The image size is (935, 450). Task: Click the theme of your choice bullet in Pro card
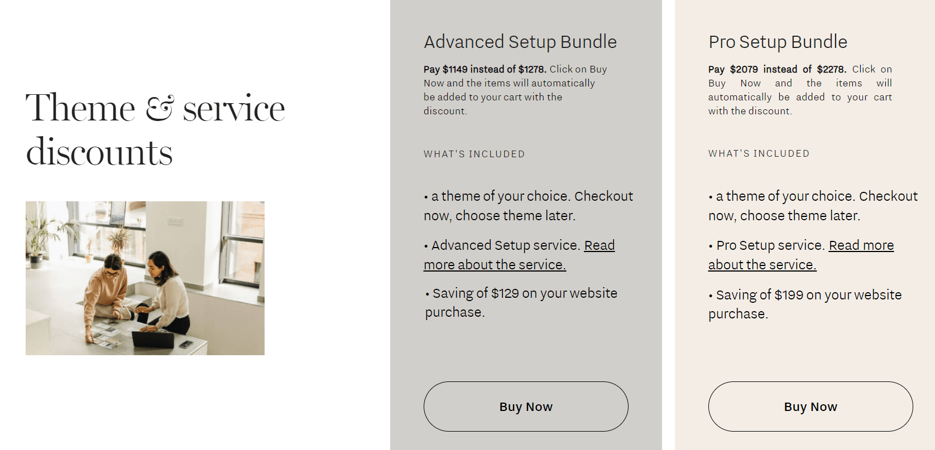pos(813,206)
